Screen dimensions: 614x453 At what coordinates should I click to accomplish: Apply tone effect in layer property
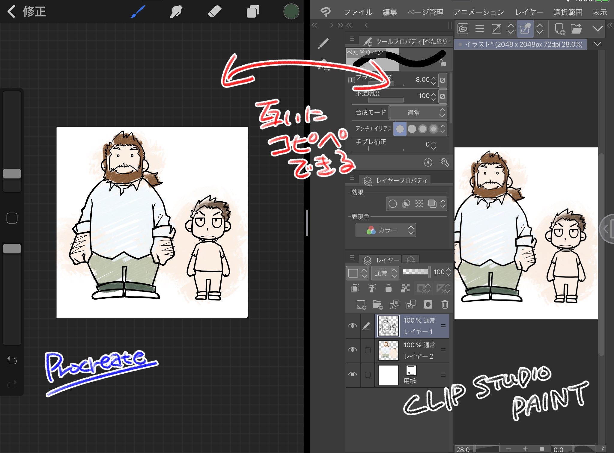click(419, 204)
